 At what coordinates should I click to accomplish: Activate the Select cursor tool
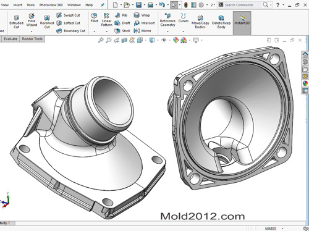point(174,5)
